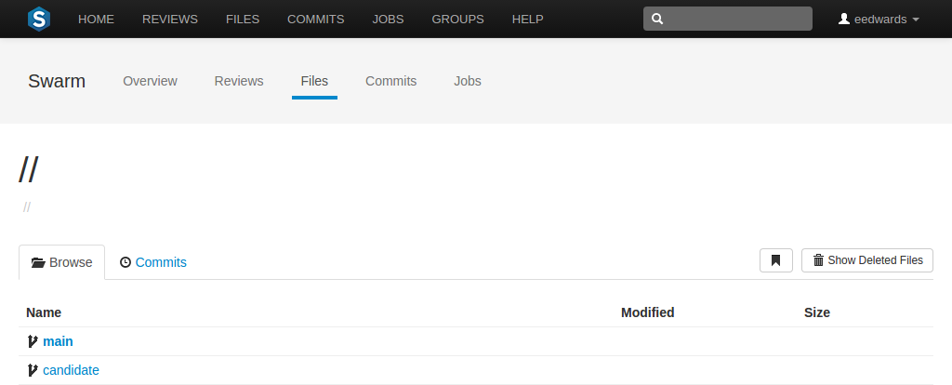Open the blue Commits tab beside Browse
This screenshot has height=385, width=952.
161,262
